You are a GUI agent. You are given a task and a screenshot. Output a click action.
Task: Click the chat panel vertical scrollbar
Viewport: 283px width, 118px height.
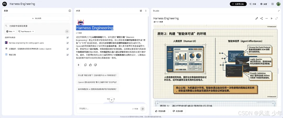coord(148,32)
